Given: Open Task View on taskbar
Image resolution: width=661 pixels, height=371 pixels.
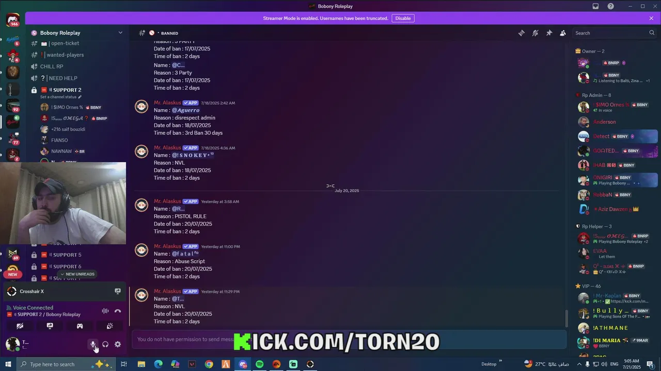Looking at the screenshot, I should click(124, 364).
